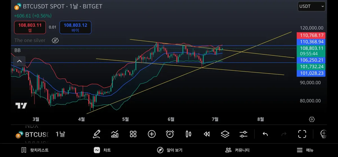Click the BTCUSDT SPOT chart title
Image resolution: width=338 pixels, height=157 pixels.
[62, 6]
